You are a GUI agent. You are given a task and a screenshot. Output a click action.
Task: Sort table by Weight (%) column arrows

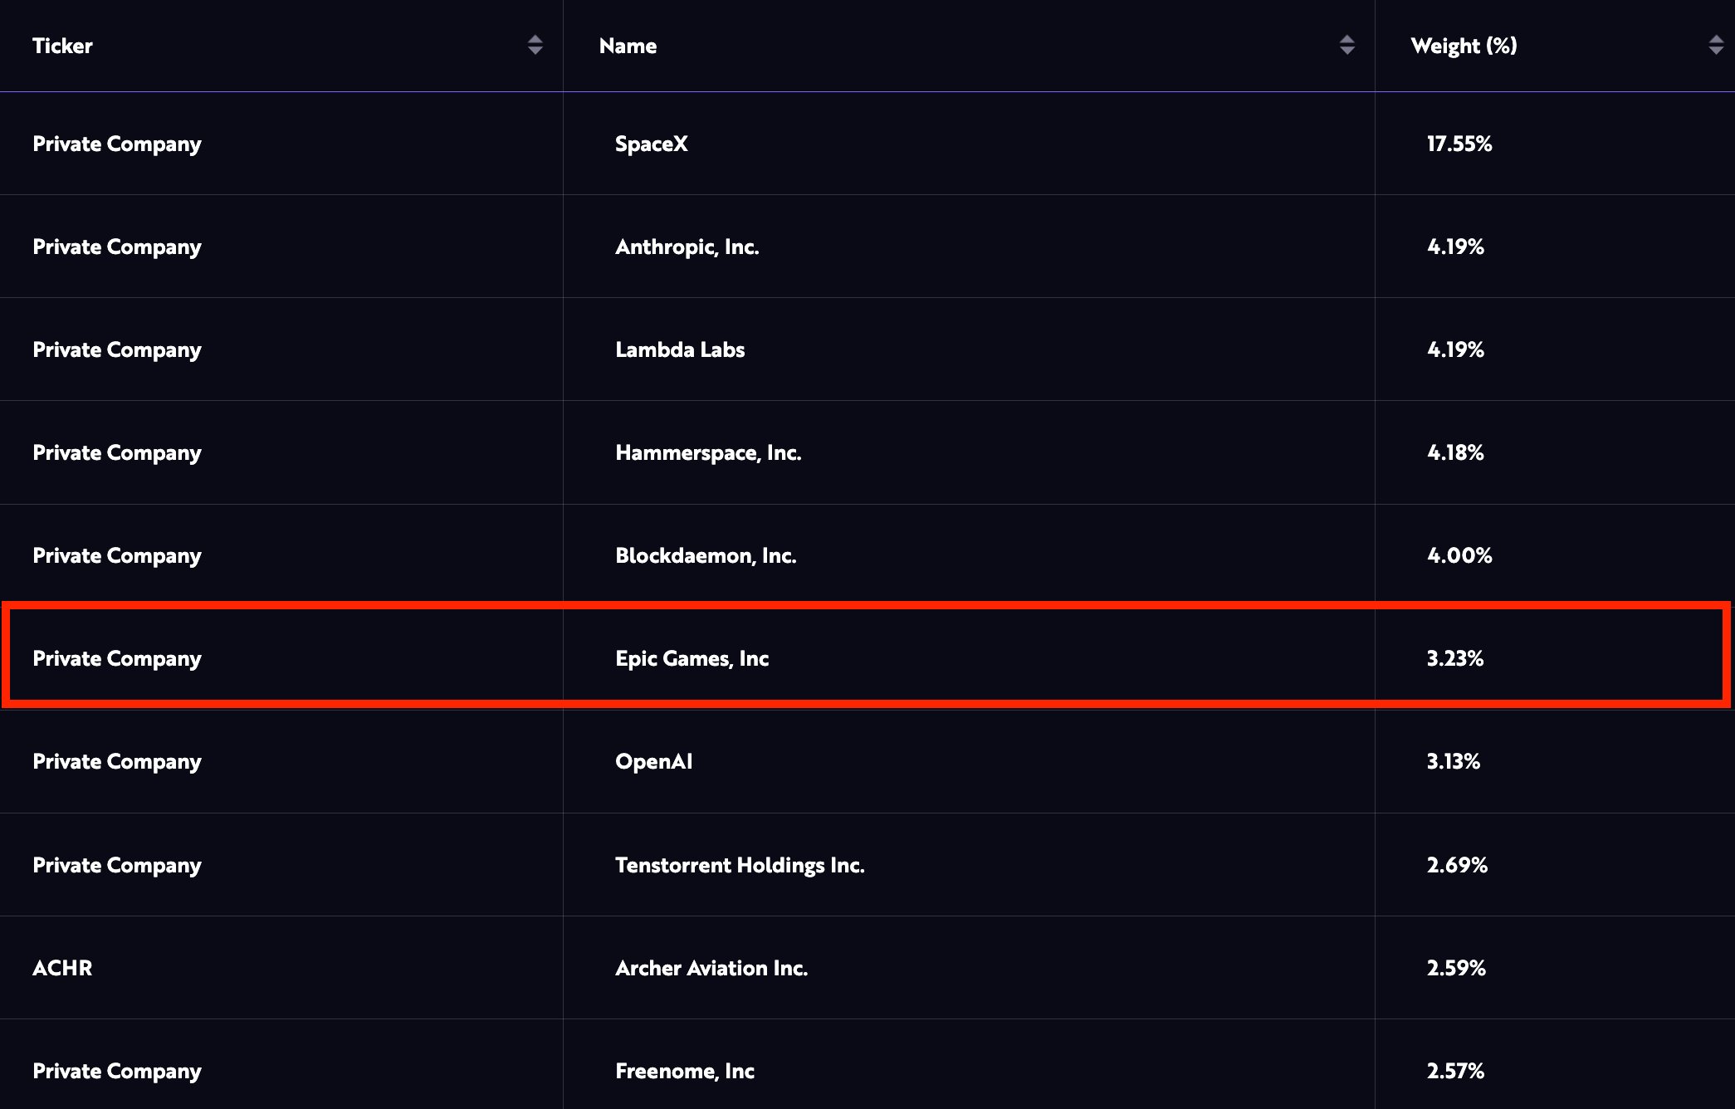point(1716,45)
